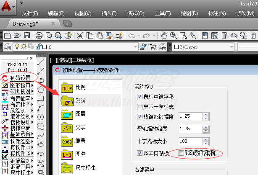Open the 视图(V) menu

83,13
